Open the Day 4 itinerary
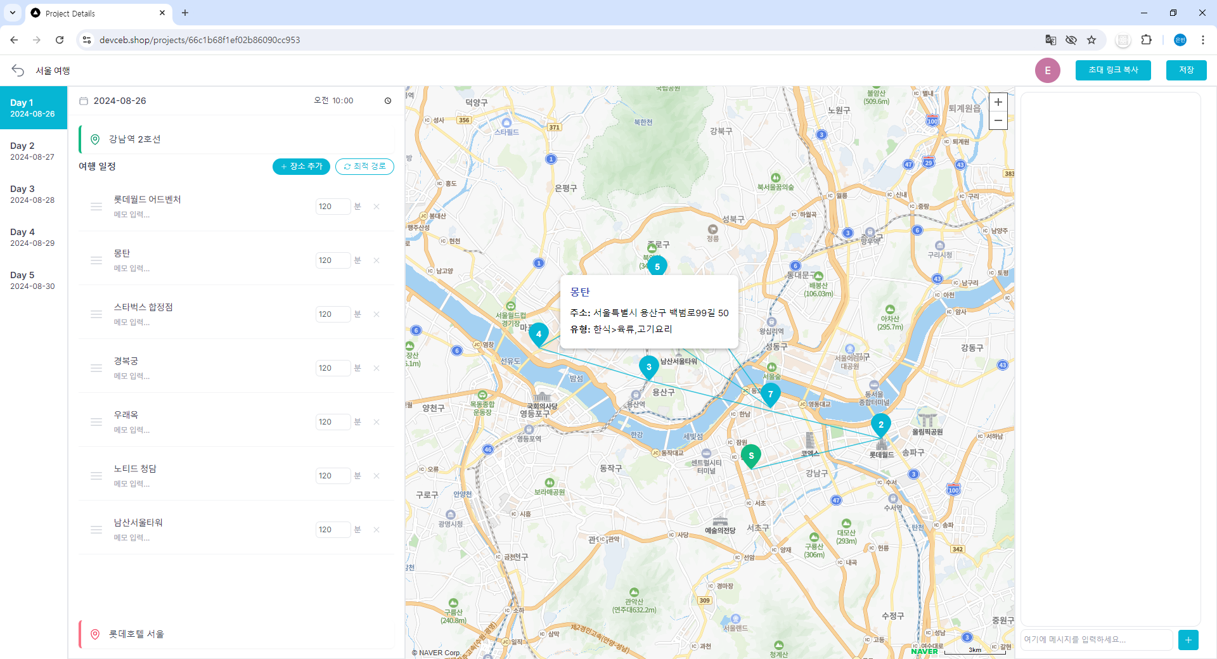The width and height of the screenshot is (1217, 659). pos(33,237)
